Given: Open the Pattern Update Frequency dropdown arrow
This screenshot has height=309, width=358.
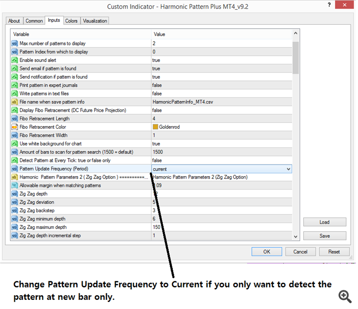Looking at the screenshot, I should click(x=288, y=169).
